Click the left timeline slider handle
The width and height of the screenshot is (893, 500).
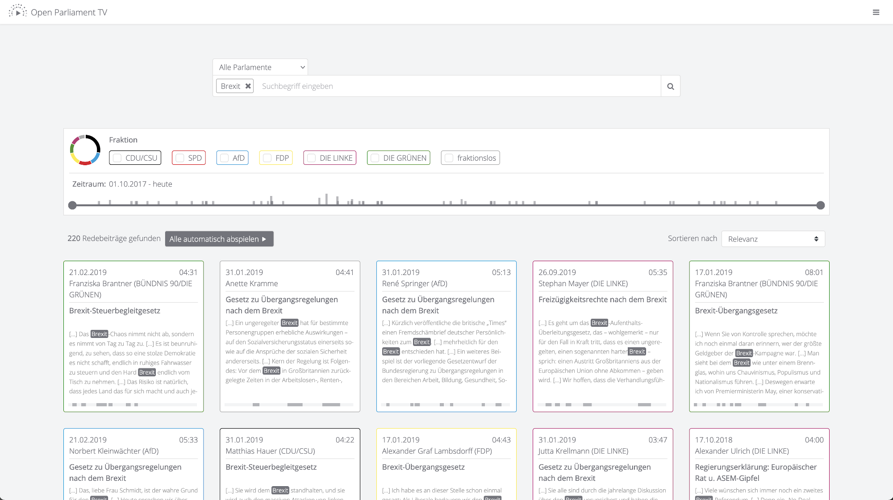72,205
